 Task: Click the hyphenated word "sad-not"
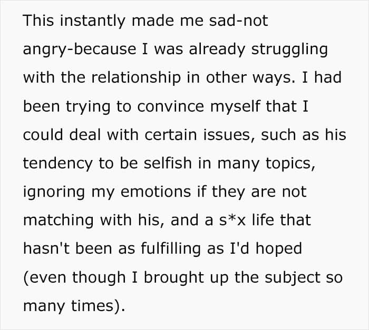238,21
